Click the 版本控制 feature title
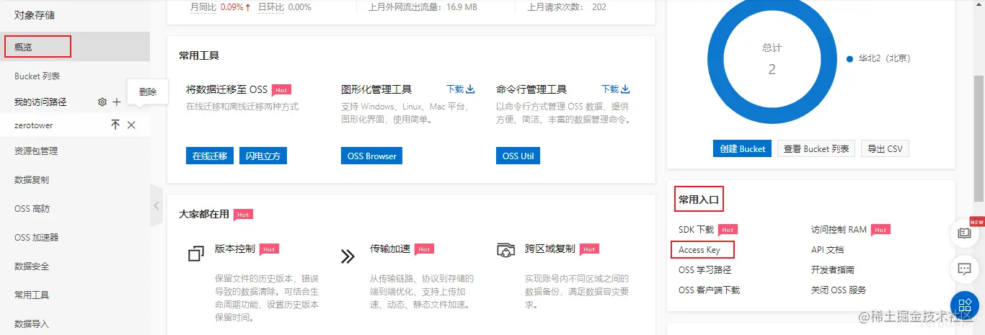This screenshot has height=335, width=985. point(235,249)
